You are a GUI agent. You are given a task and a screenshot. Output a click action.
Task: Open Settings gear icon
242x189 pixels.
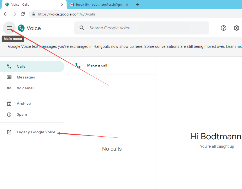(x=236, y=28)
